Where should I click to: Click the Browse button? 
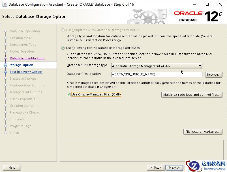[x=214, y=75]
